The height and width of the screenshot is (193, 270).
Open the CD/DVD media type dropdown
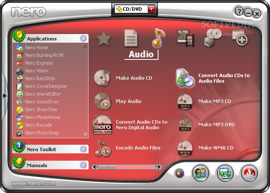click(x=151, y=9)
